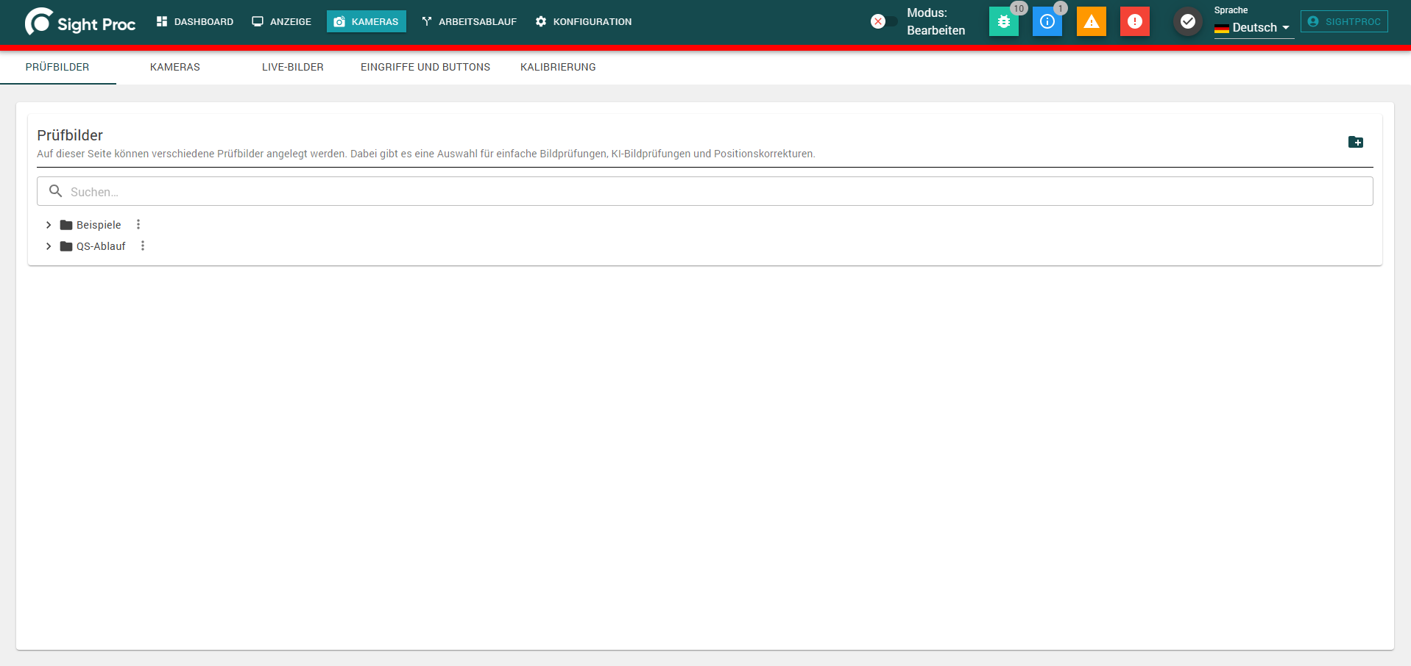
Task: Switch to the Live-Bilder tab
Action: coord(293,67)
